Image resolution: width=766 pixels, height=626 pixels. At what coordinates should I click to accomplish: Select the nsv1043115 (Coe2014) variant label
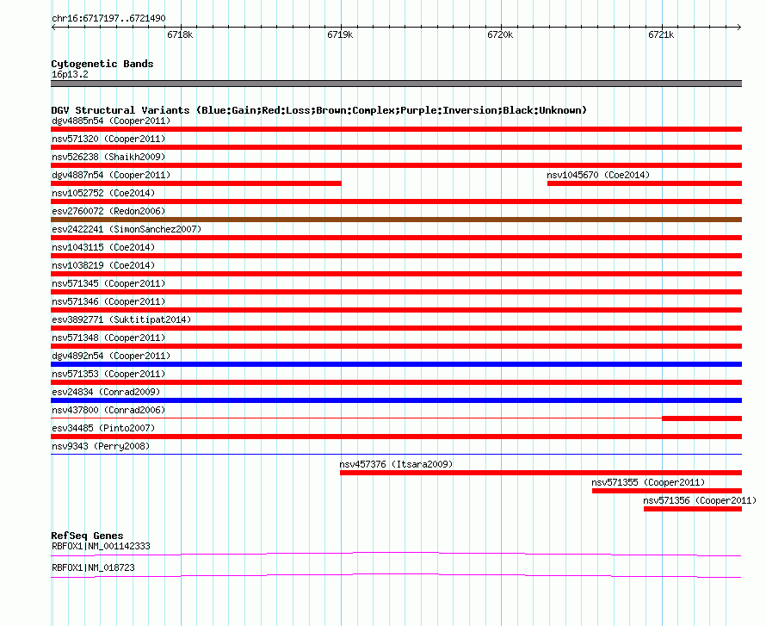click(x=103, y=247)
